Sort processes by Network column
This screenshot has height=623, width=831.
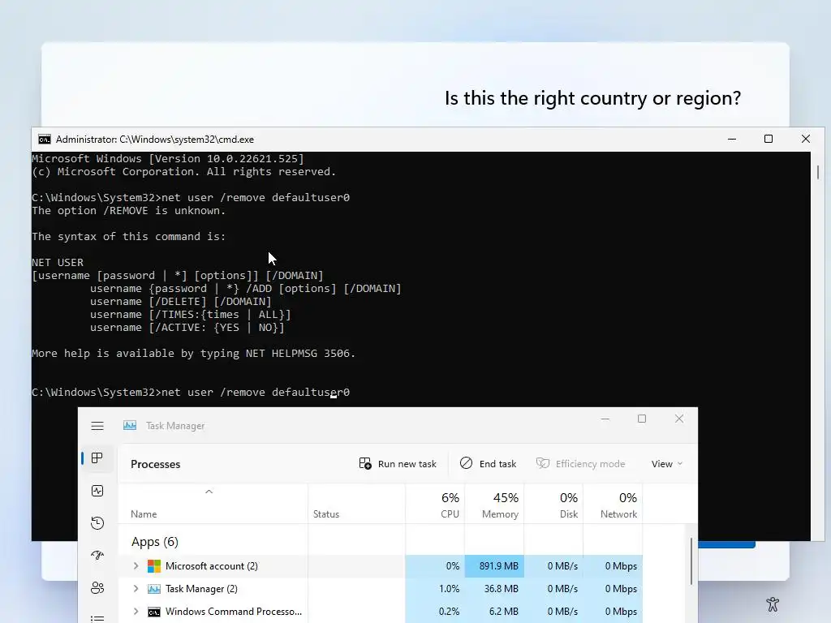pyautogui.click(x=614, y=505)
